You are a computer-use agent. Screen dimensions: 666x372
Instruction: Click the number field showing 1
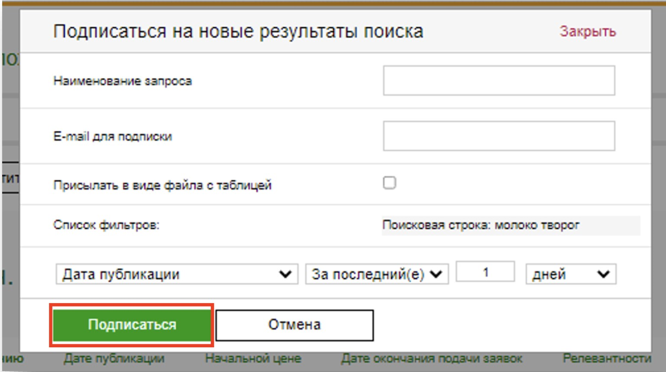click(x=485, y=272)
